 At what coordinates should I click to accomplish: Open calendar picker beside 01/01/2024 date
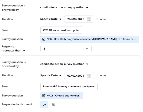point(89,76)
